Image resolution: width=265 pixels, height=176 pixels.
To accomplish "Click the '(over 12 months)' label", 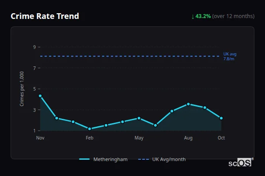I will point(233,16).
